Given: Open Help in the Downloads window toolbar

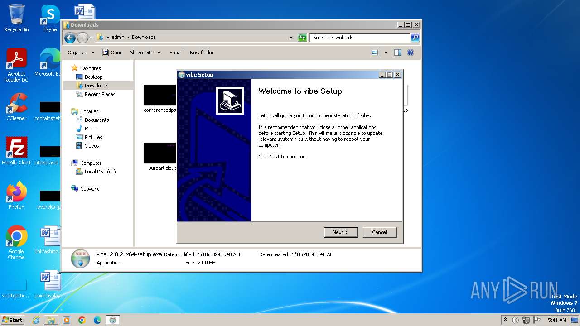Looking at the screenshot, I should pos(411,53).
